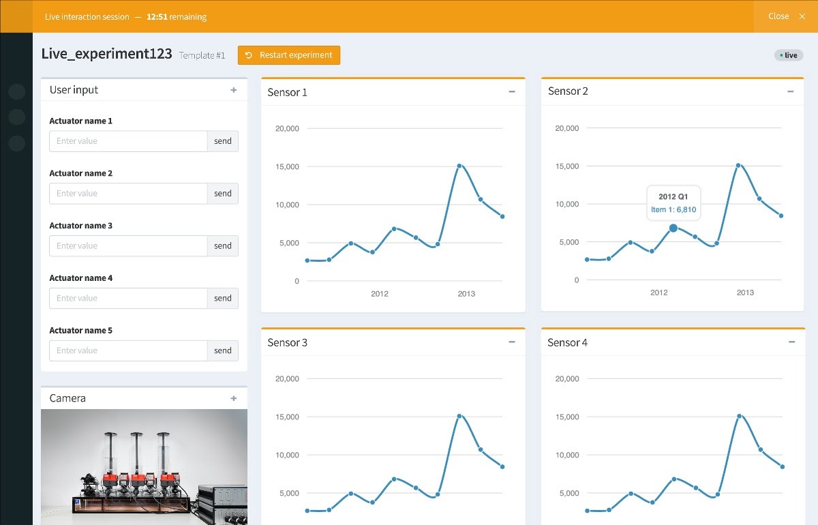Image resolution: width=818 pixels, height=525 pixels.
Task: Collapse the Sensor 4 panel
Action: point(791,342)
